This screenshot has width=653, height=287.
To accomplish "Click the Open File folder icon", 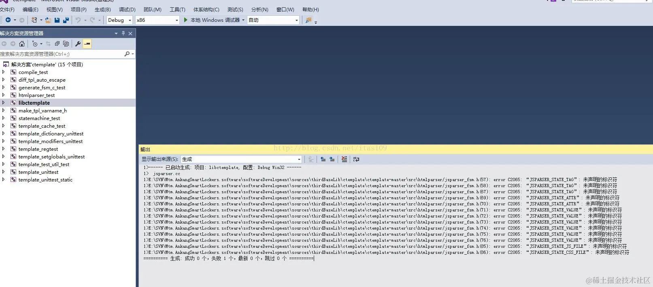I will 48,20.
